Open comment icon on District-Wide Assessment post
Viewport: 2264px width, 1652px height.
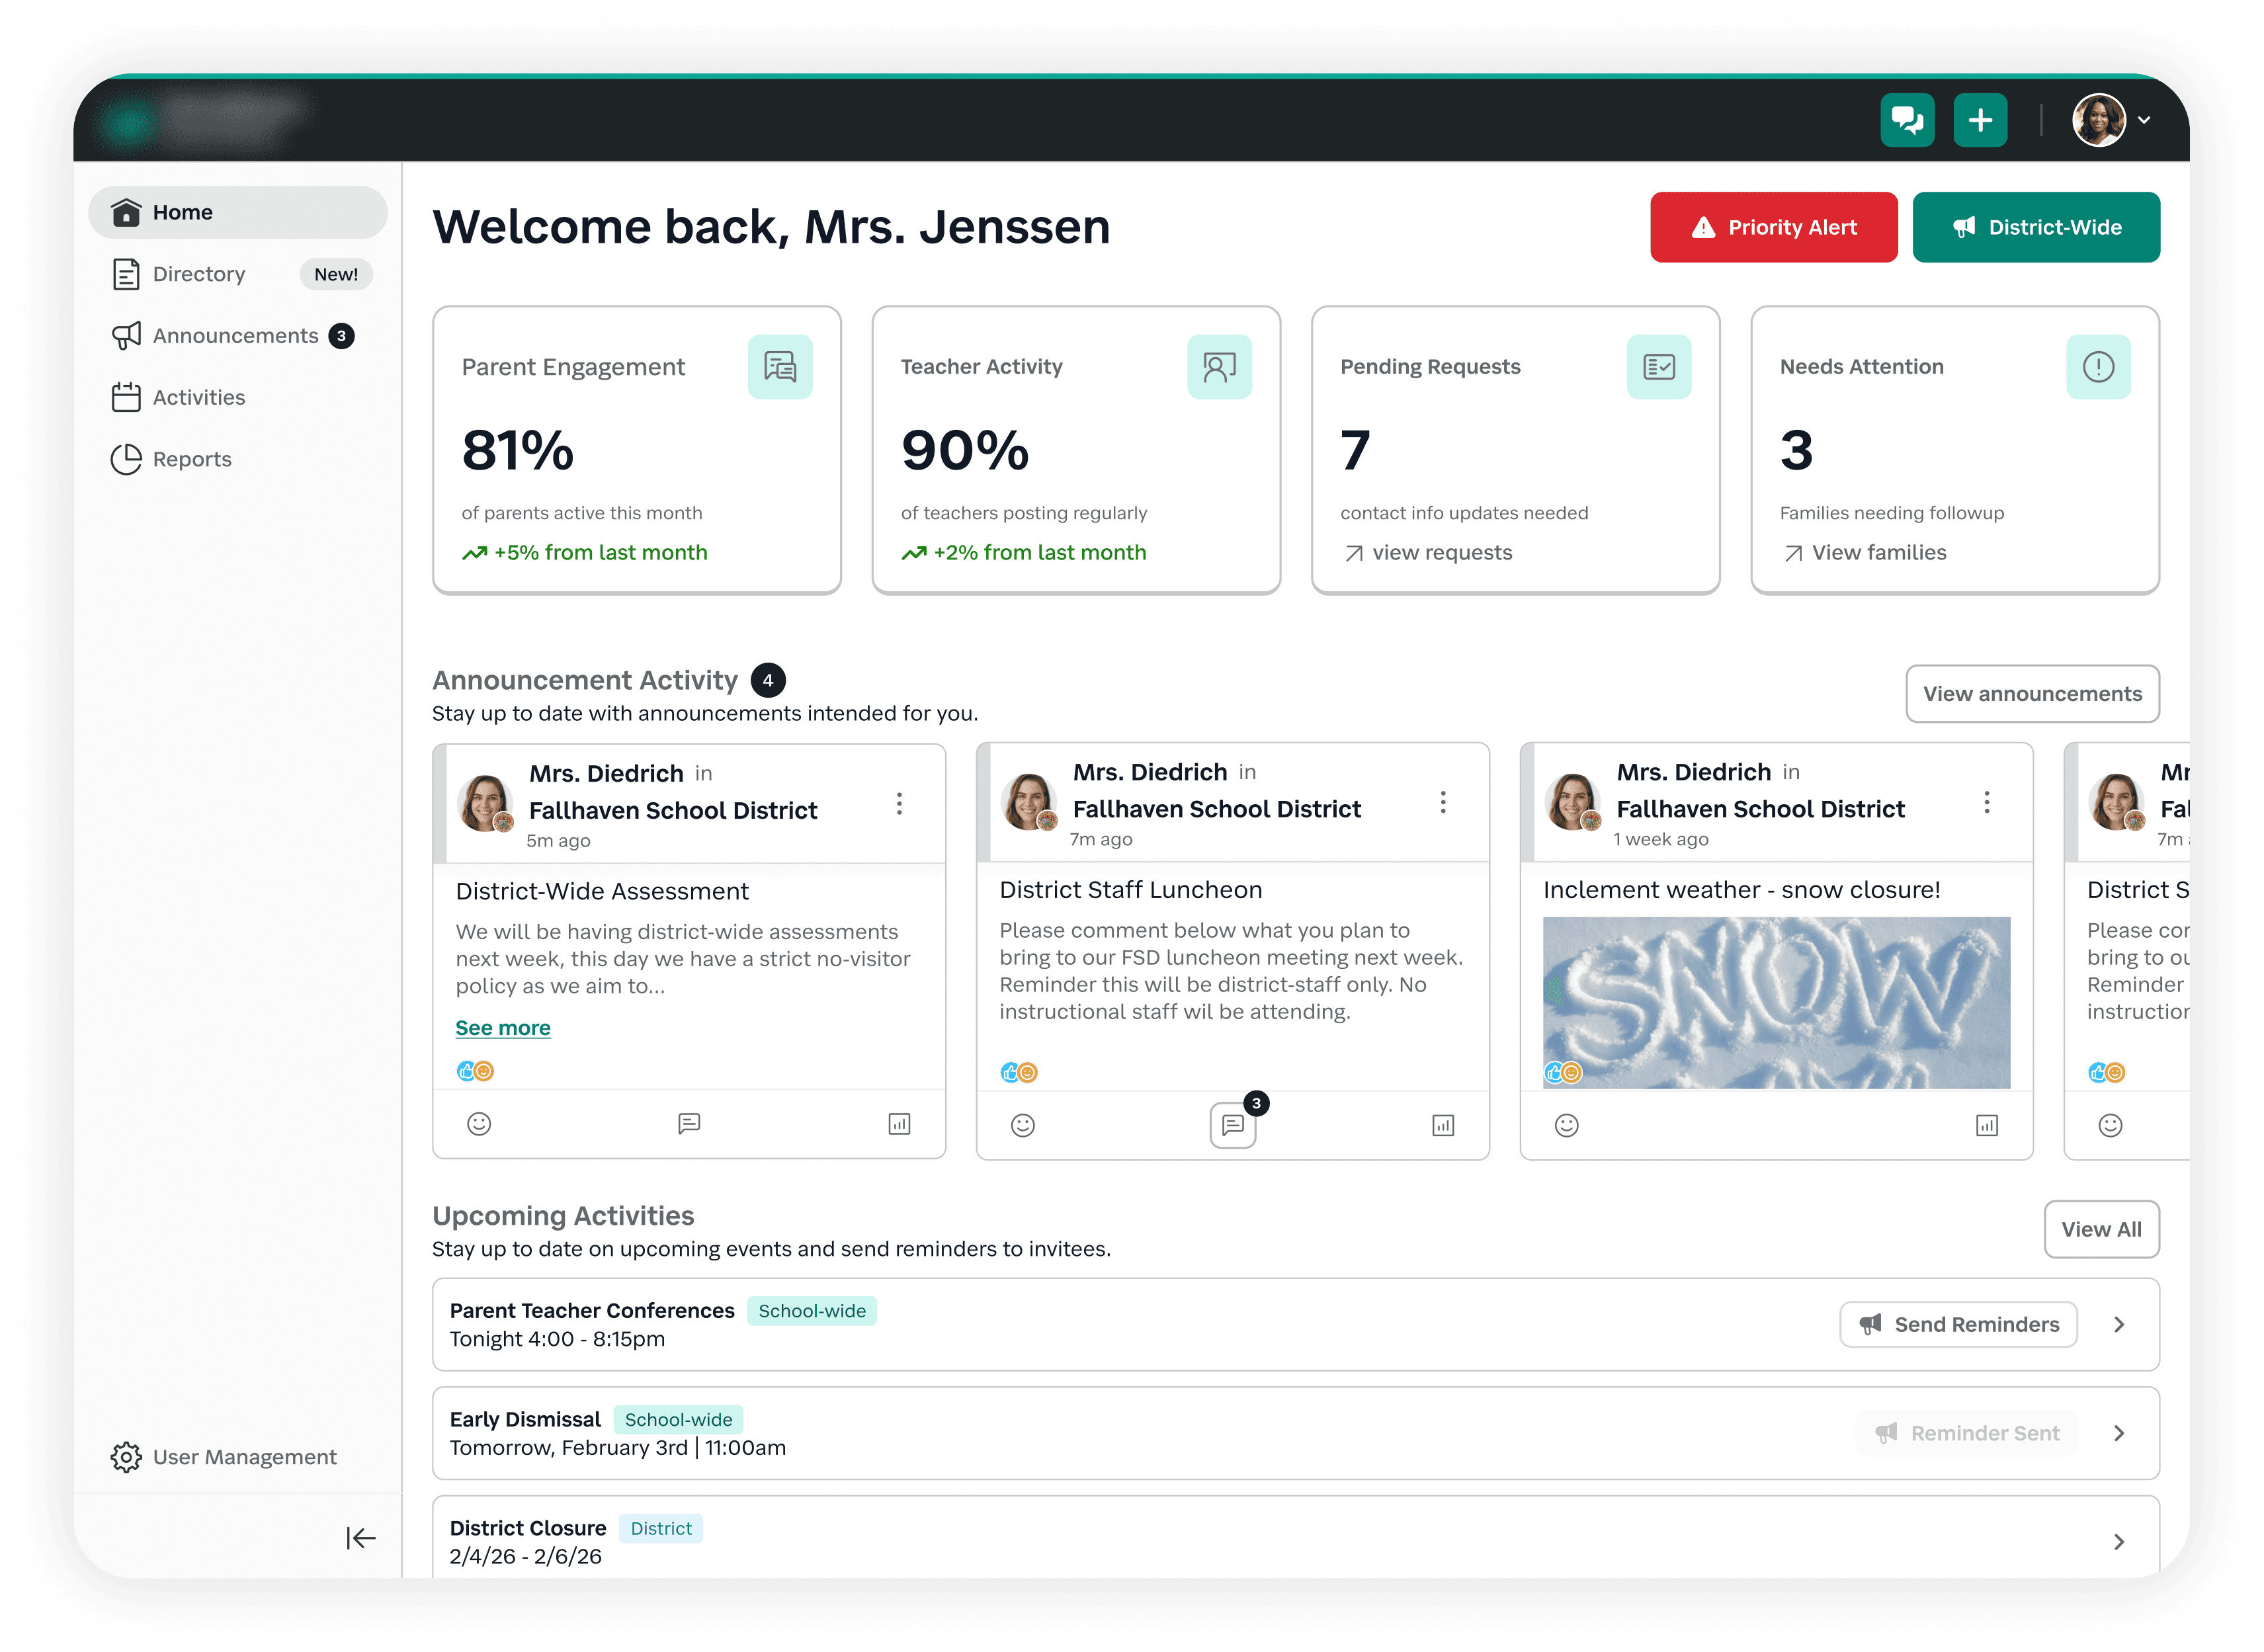click(689, 1124)
